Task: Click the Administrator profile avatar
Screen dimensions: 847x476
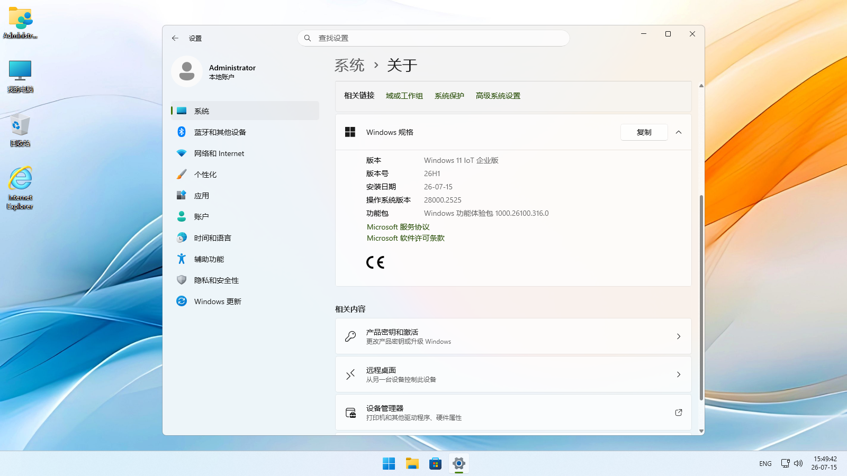Action: point(187,71)
